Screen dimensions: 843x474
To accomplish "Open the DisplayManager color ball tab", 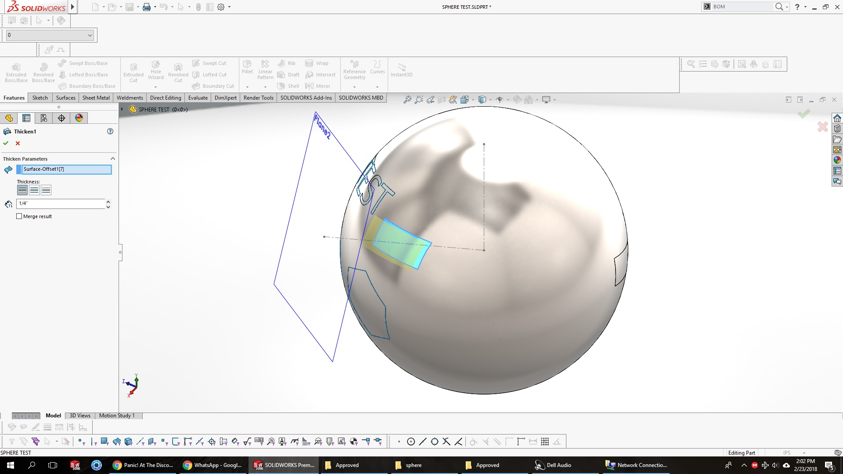I will (79, 118).
